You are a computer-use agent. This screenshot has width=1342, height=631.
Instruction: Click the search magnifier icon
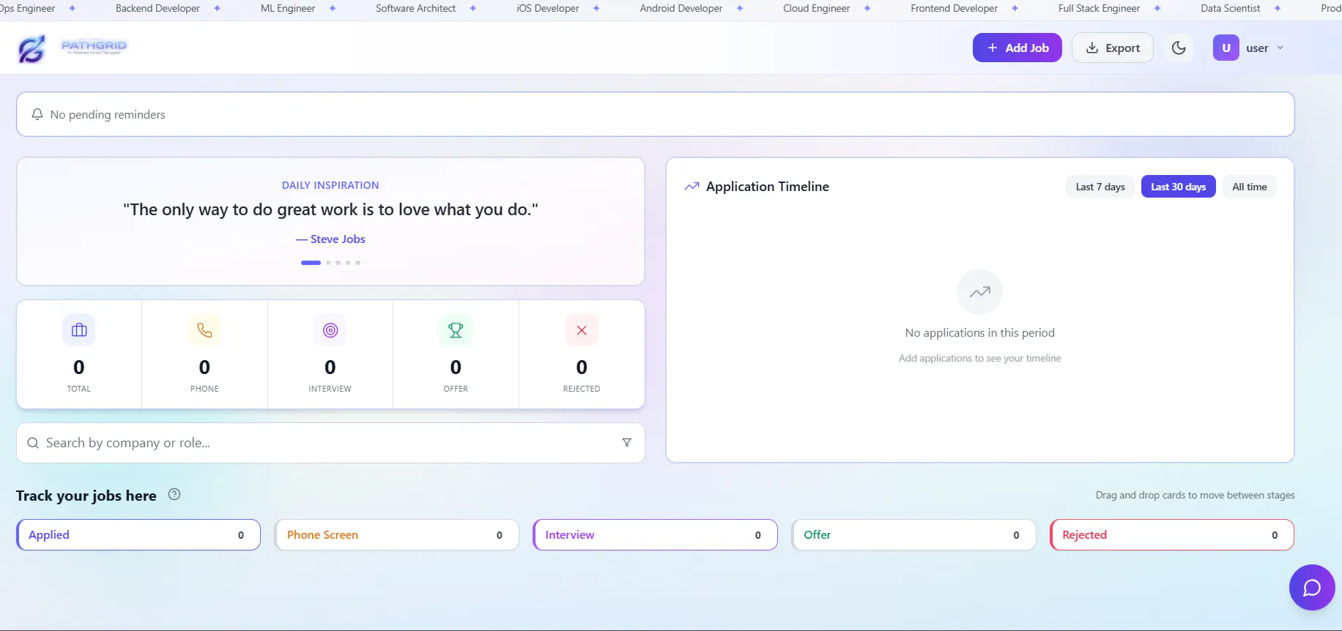33,443
